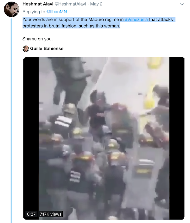Click the highlighted 'Your words are' tweet text
This screenshot has height=223, width=190.
tap(37, 20)
